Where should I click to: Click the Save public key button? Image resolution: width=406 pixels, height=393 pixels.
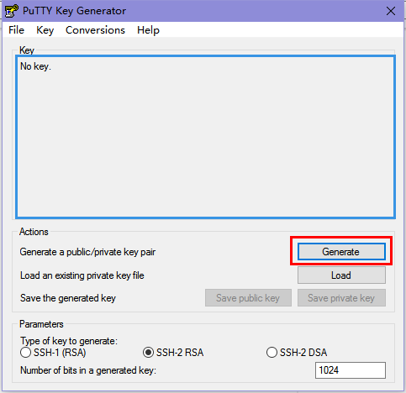(248, 298)
